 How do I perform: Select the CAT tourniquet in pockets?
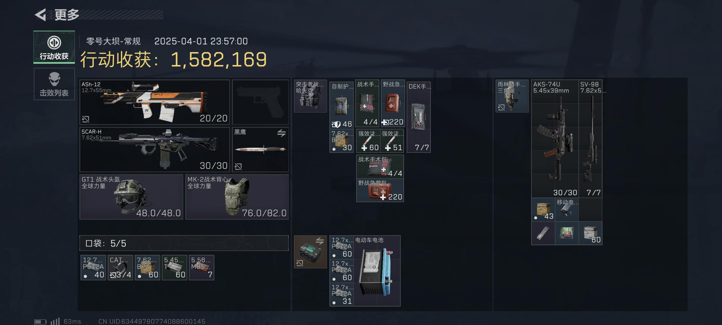click(x=120, y=268)
